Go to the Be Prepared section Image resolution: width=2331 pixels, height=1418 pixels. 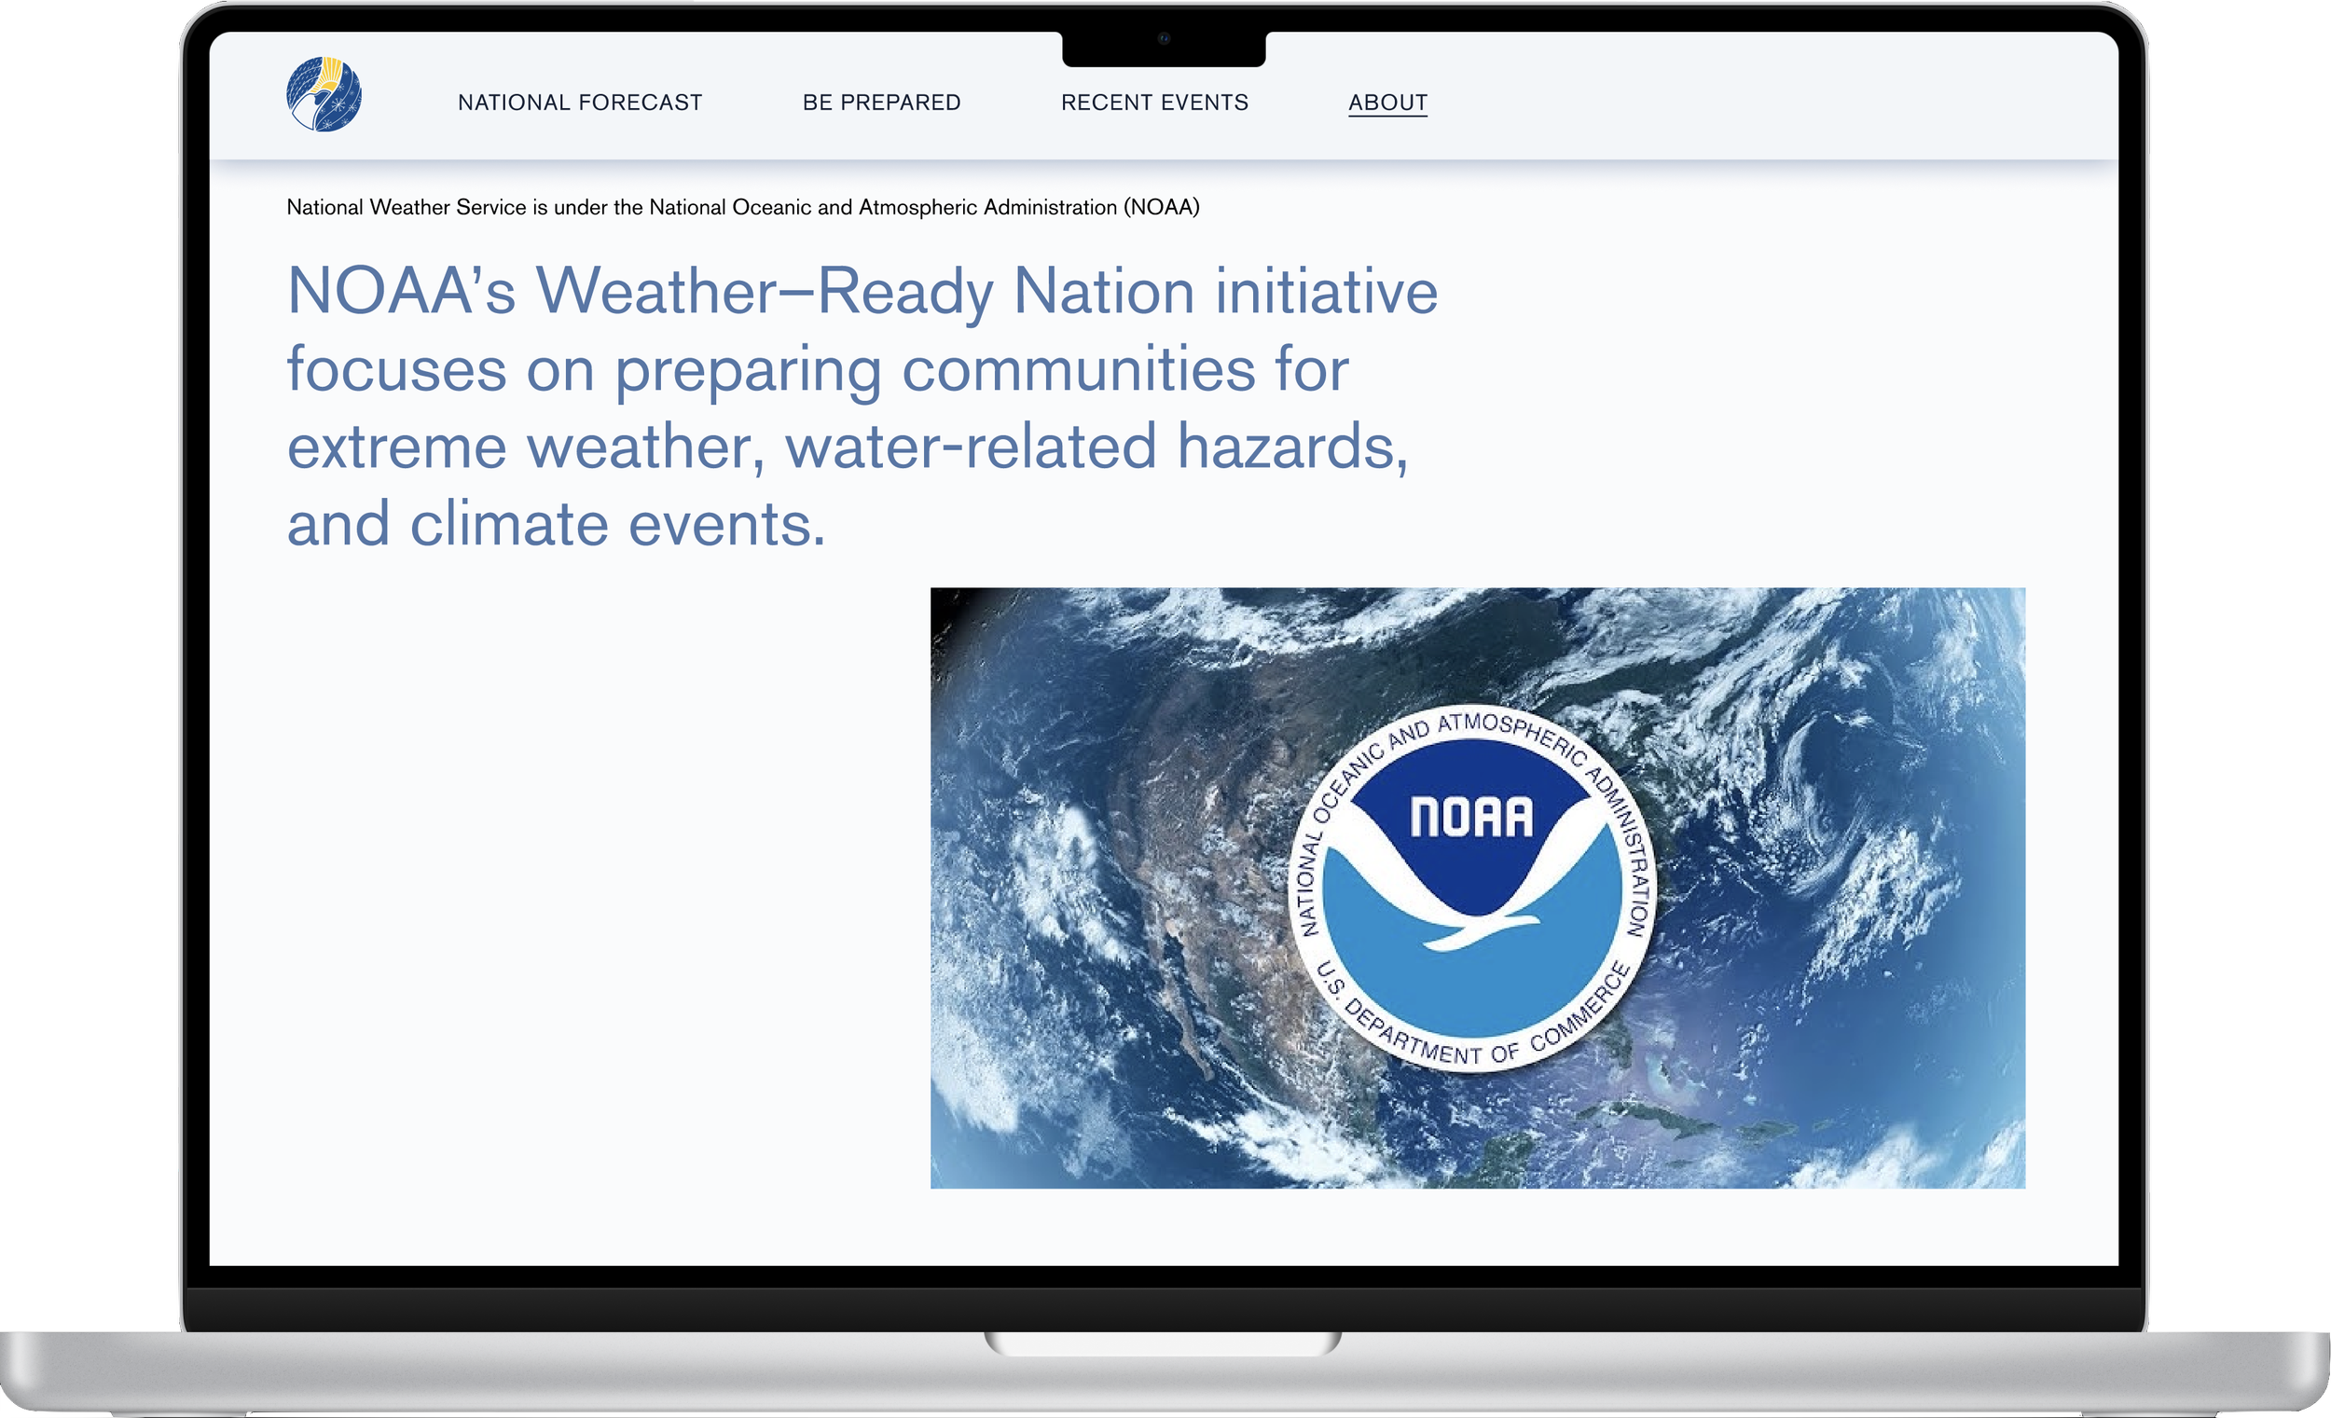coord(881,103)
